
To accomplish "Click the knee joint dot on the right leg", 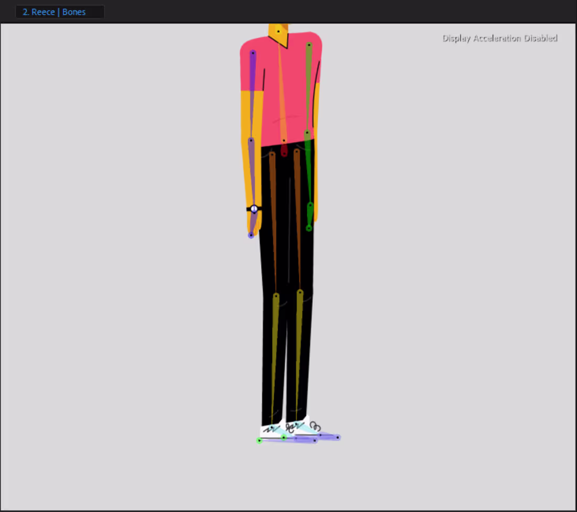I will click(x=300, y=291).
